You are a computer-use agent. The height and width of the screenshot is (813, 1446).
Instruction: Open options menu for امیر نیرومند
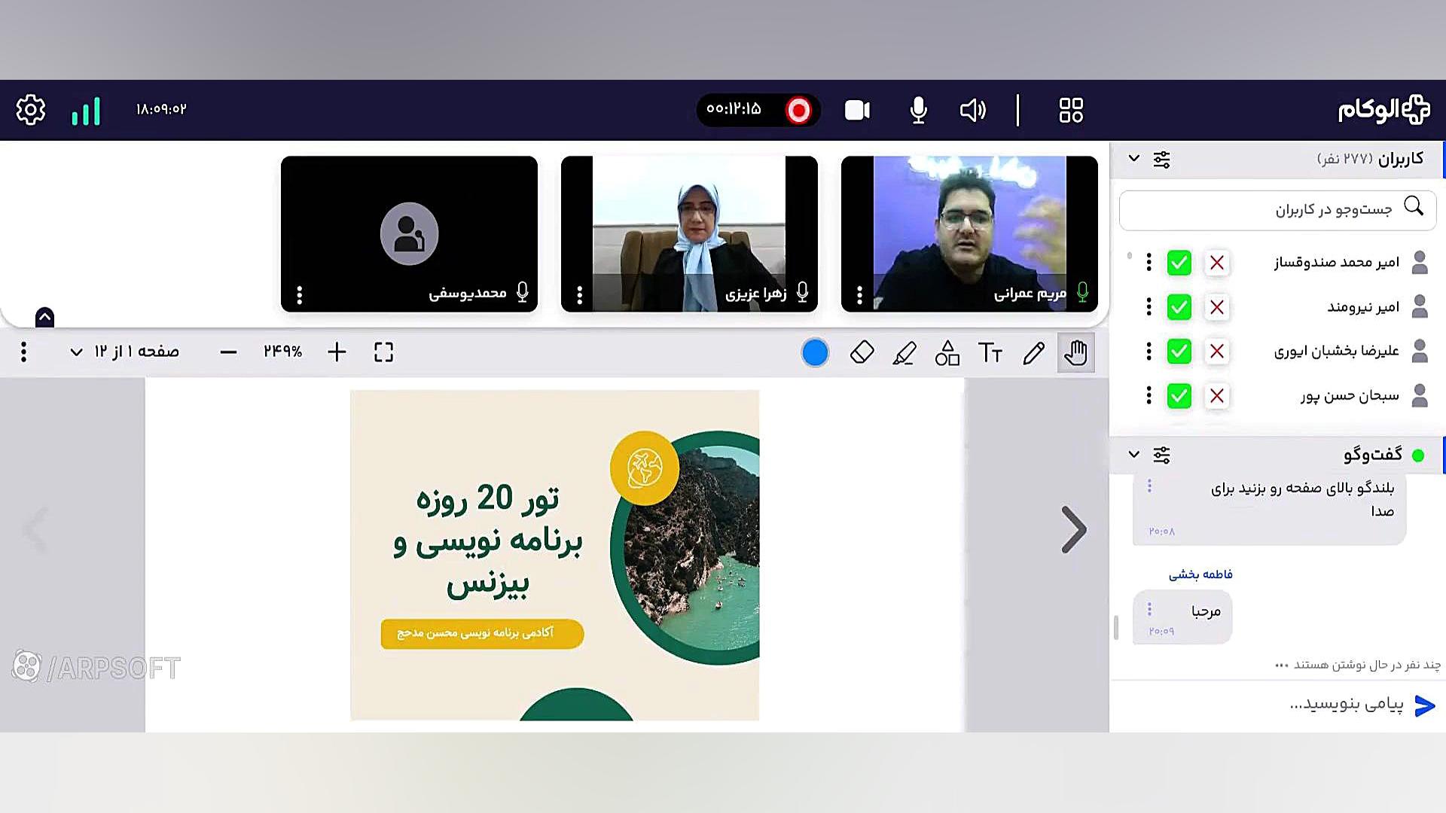[x=1149, y=306]
